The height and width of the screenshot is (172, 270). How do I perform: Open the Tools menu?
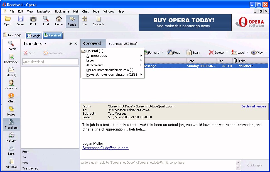96,11
